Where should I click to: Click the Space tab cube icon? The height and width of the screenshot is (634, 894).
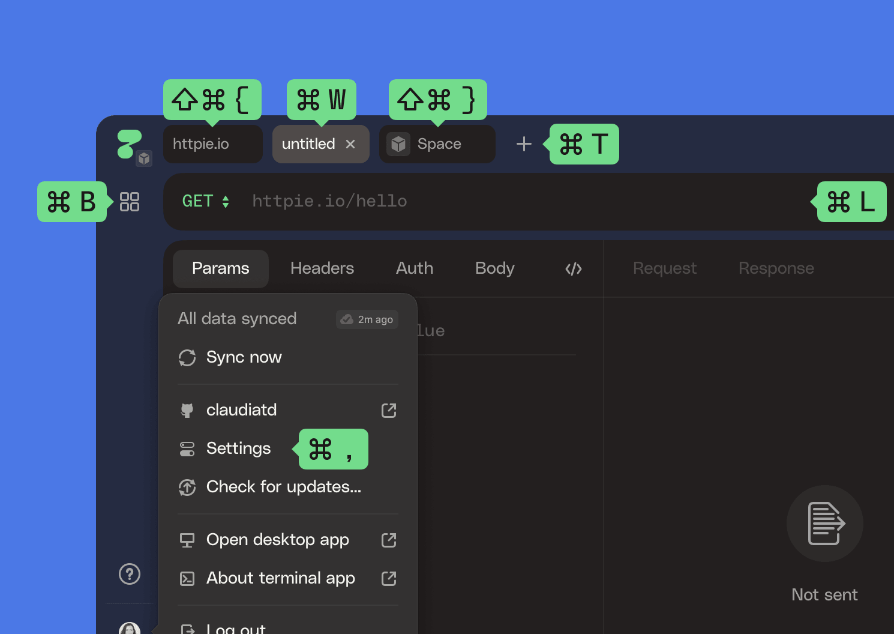[x=398, y=144]
